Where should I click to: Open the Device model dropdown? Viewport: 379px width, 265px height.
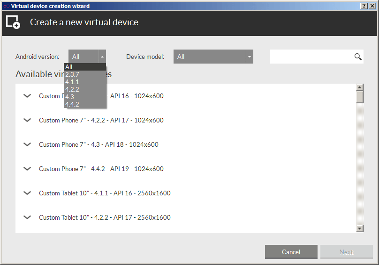click(250, 57)
